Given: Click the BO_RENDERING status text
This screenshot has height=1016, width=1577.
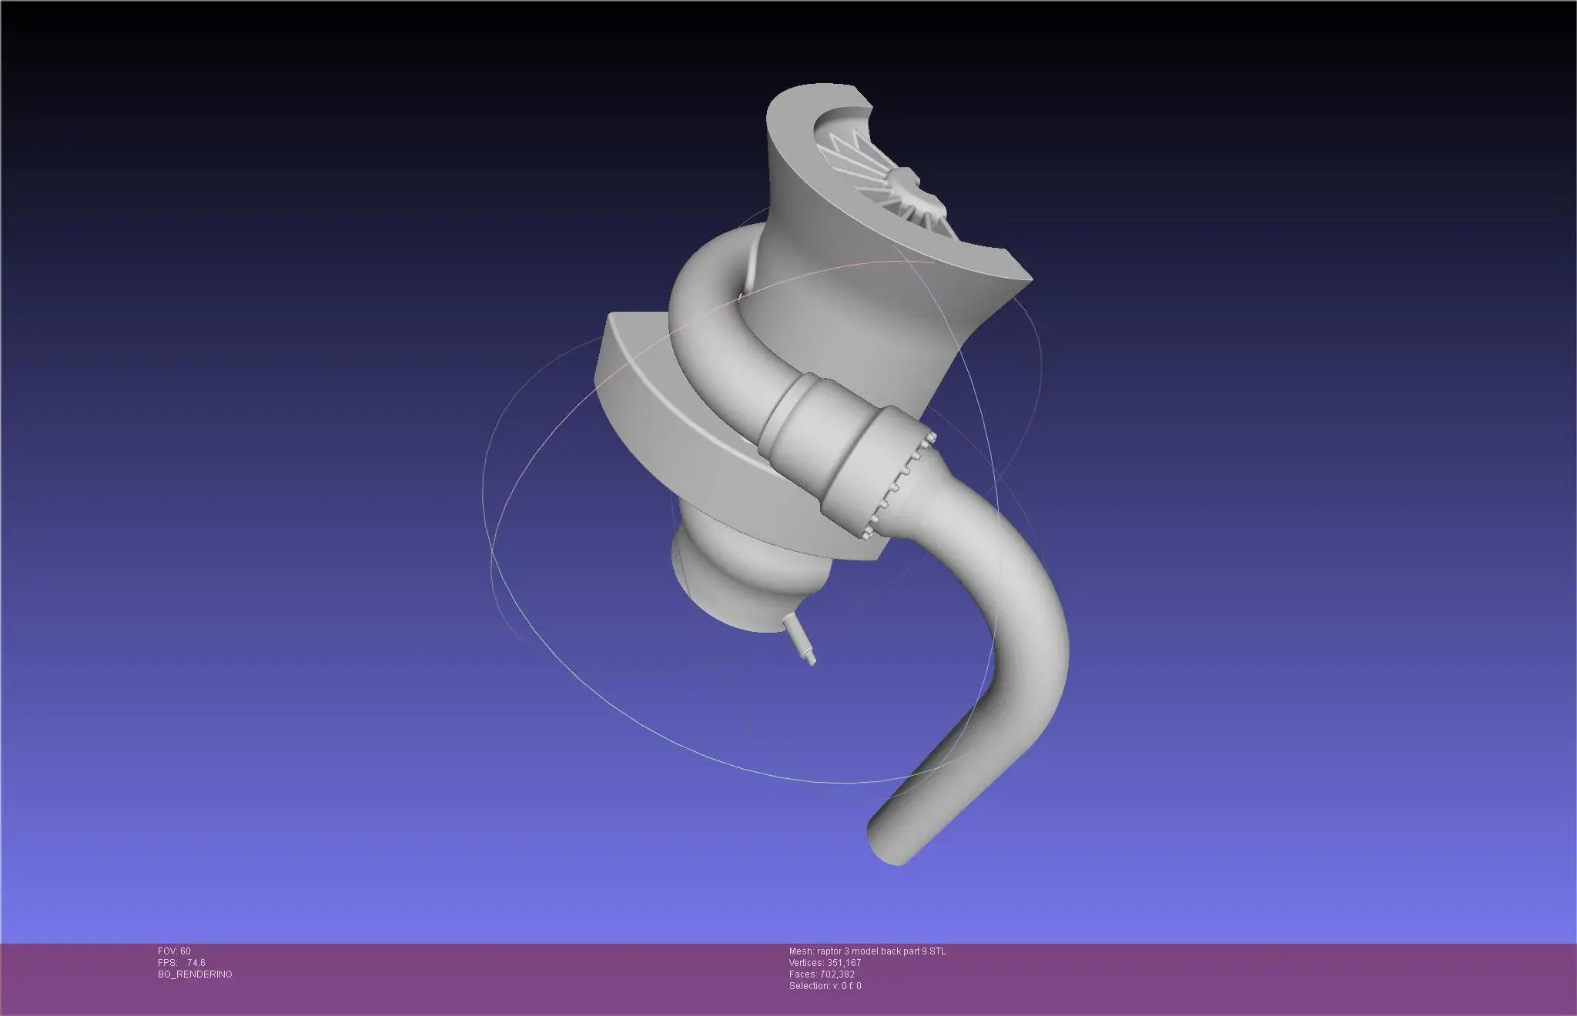Looking at the screenshot, I should 195,974.
